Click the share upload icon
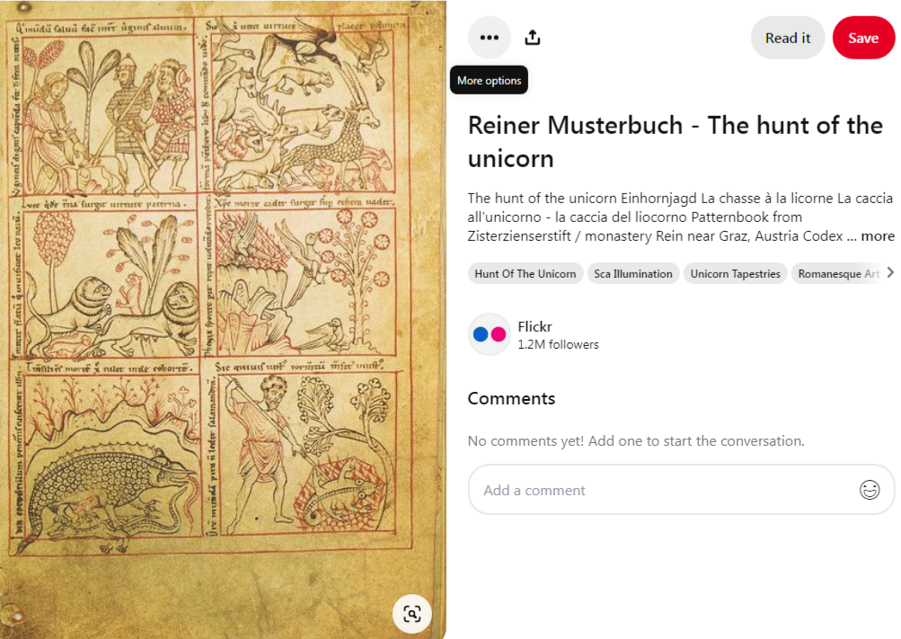The width and height of the screenshot is (901, 639). point(533,38)
